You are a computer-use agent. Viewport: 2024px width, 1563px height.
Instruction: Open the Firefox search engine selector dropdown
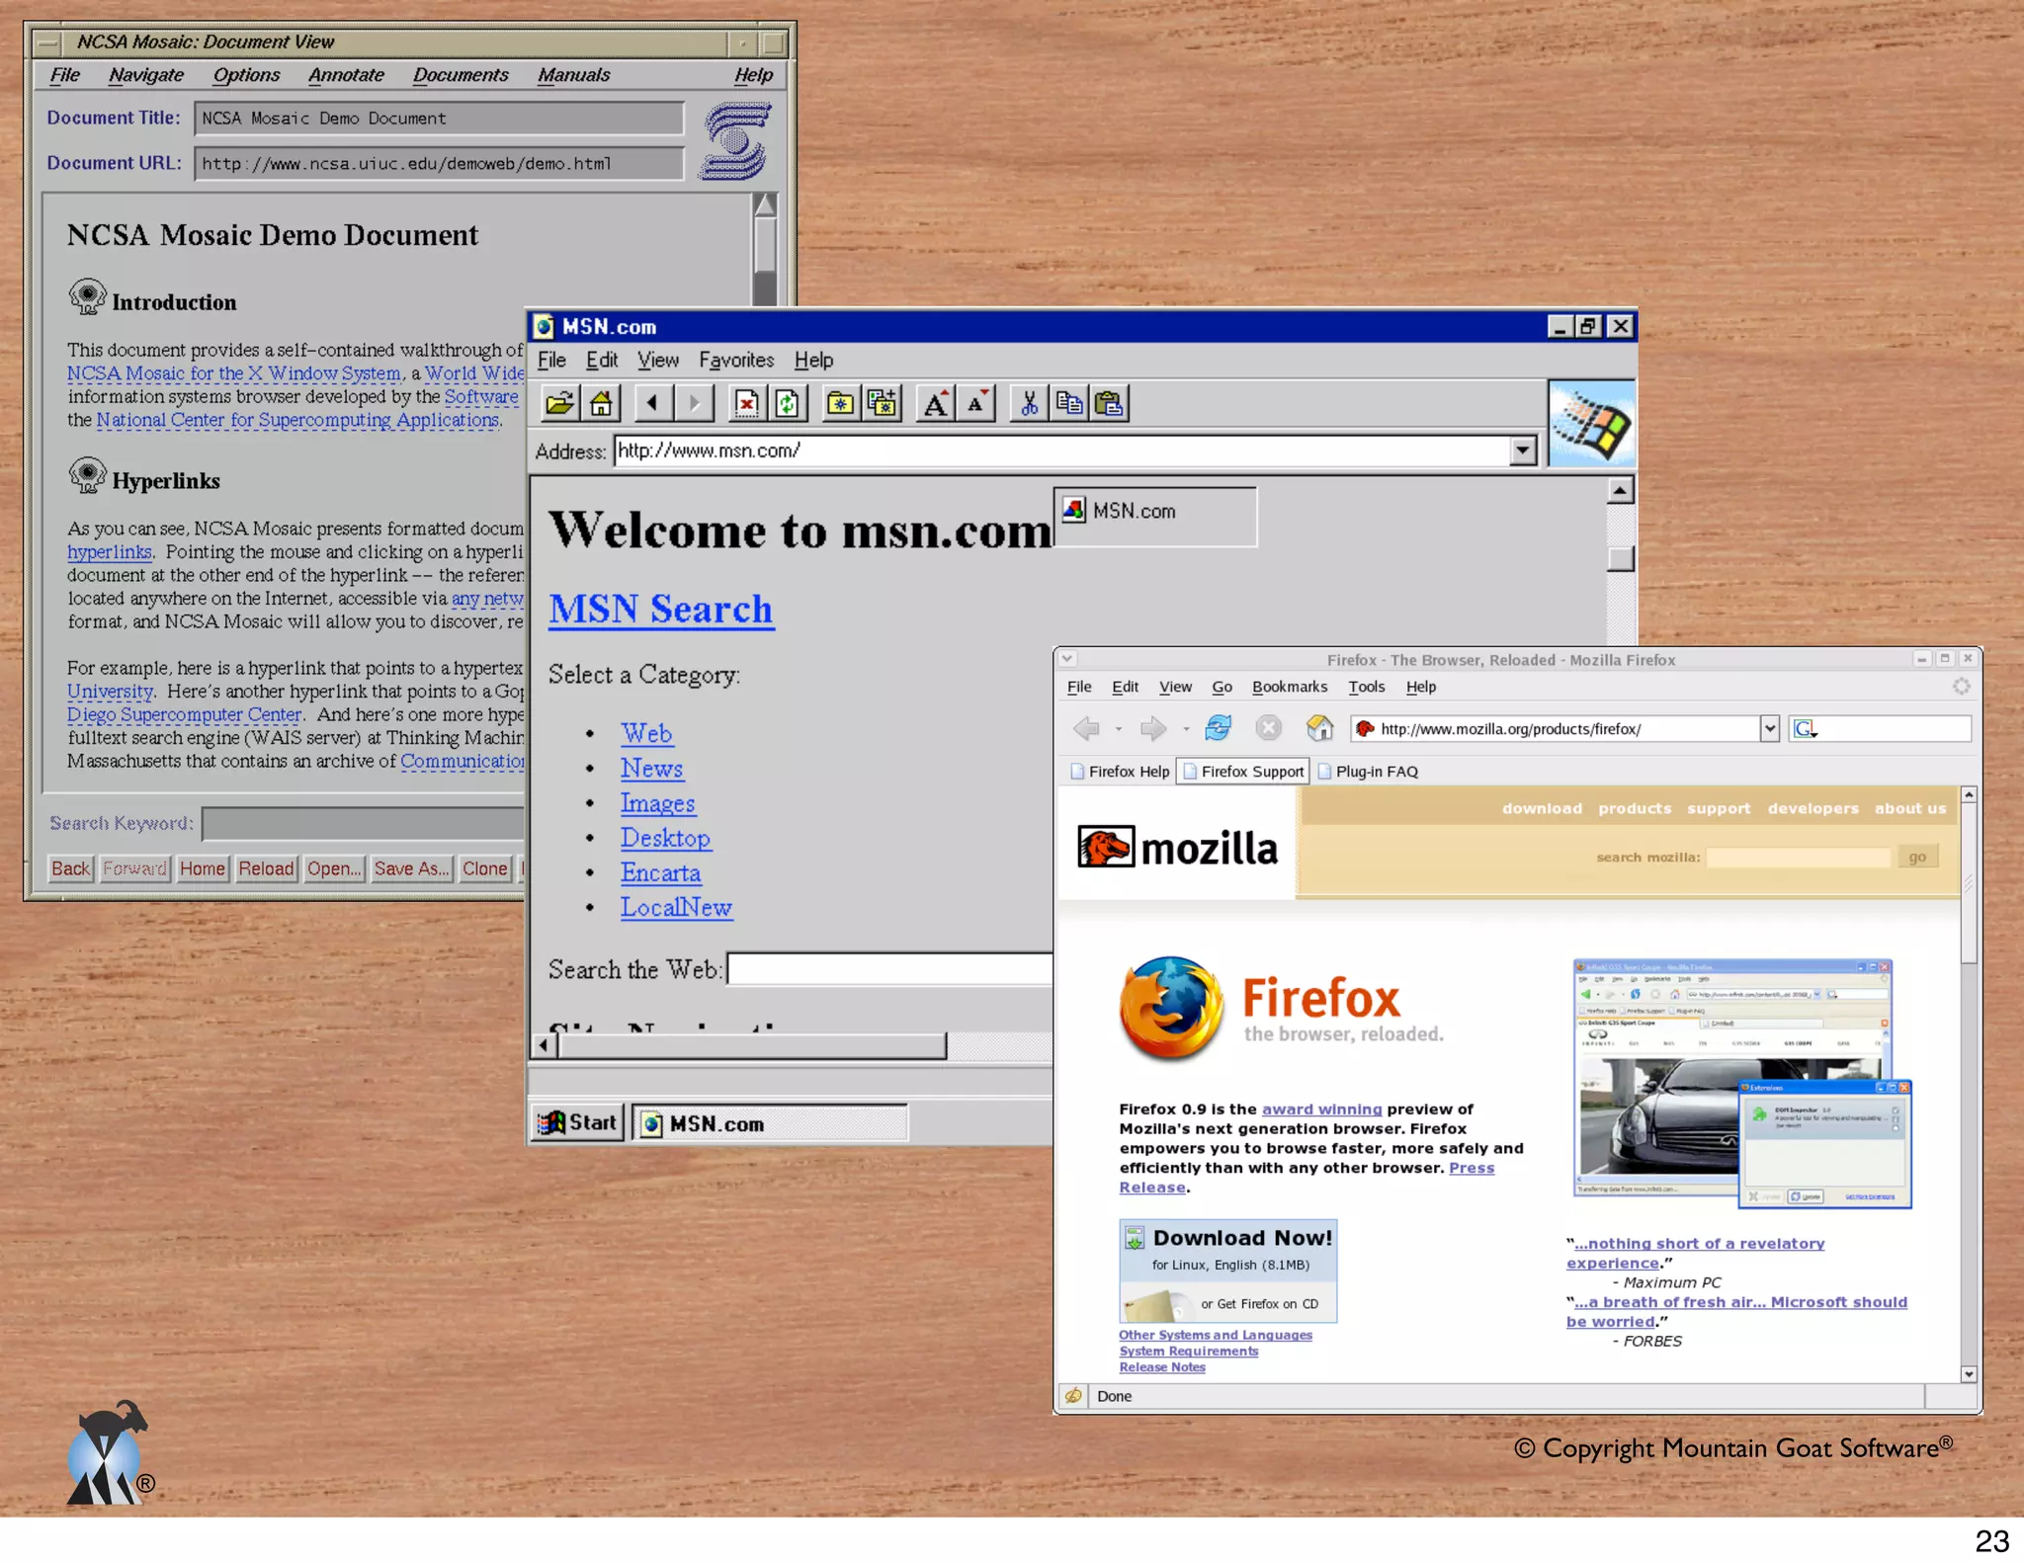click(1806, 729)
